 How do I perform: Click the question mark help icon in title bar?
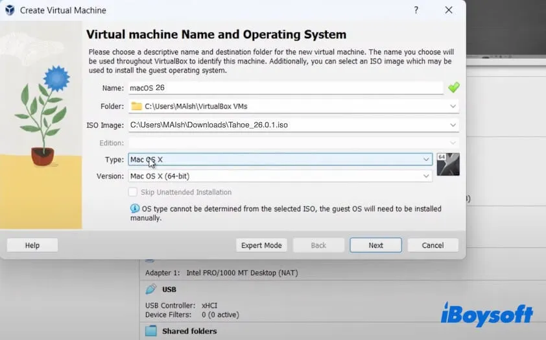(416, 10)
